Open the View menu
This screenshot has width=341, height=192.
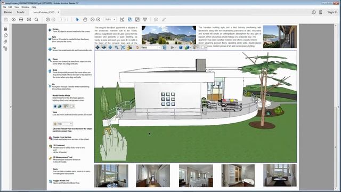coord(17,7)
